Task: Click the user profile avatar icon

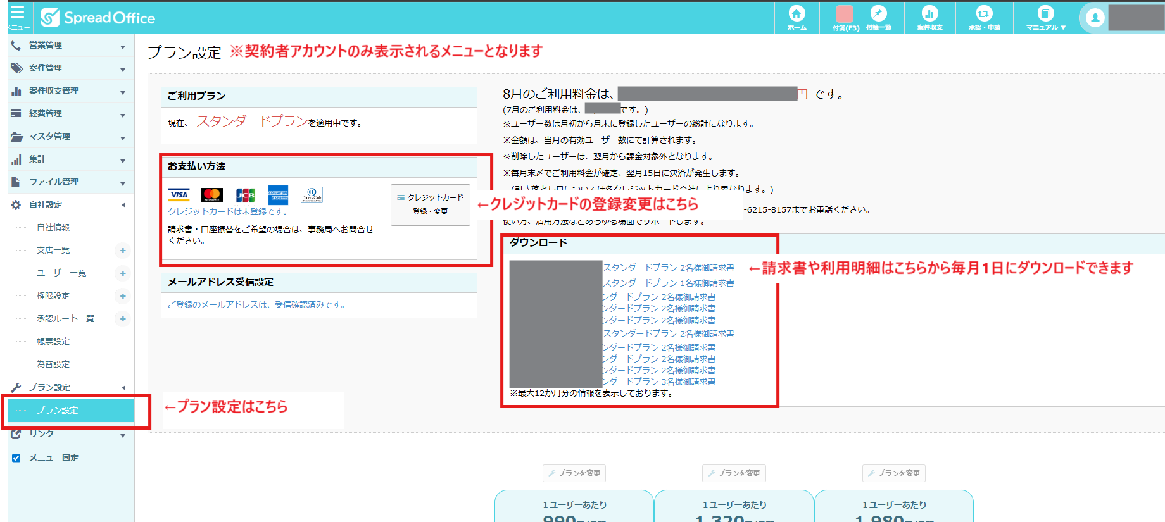Action: coord(1095,18)
